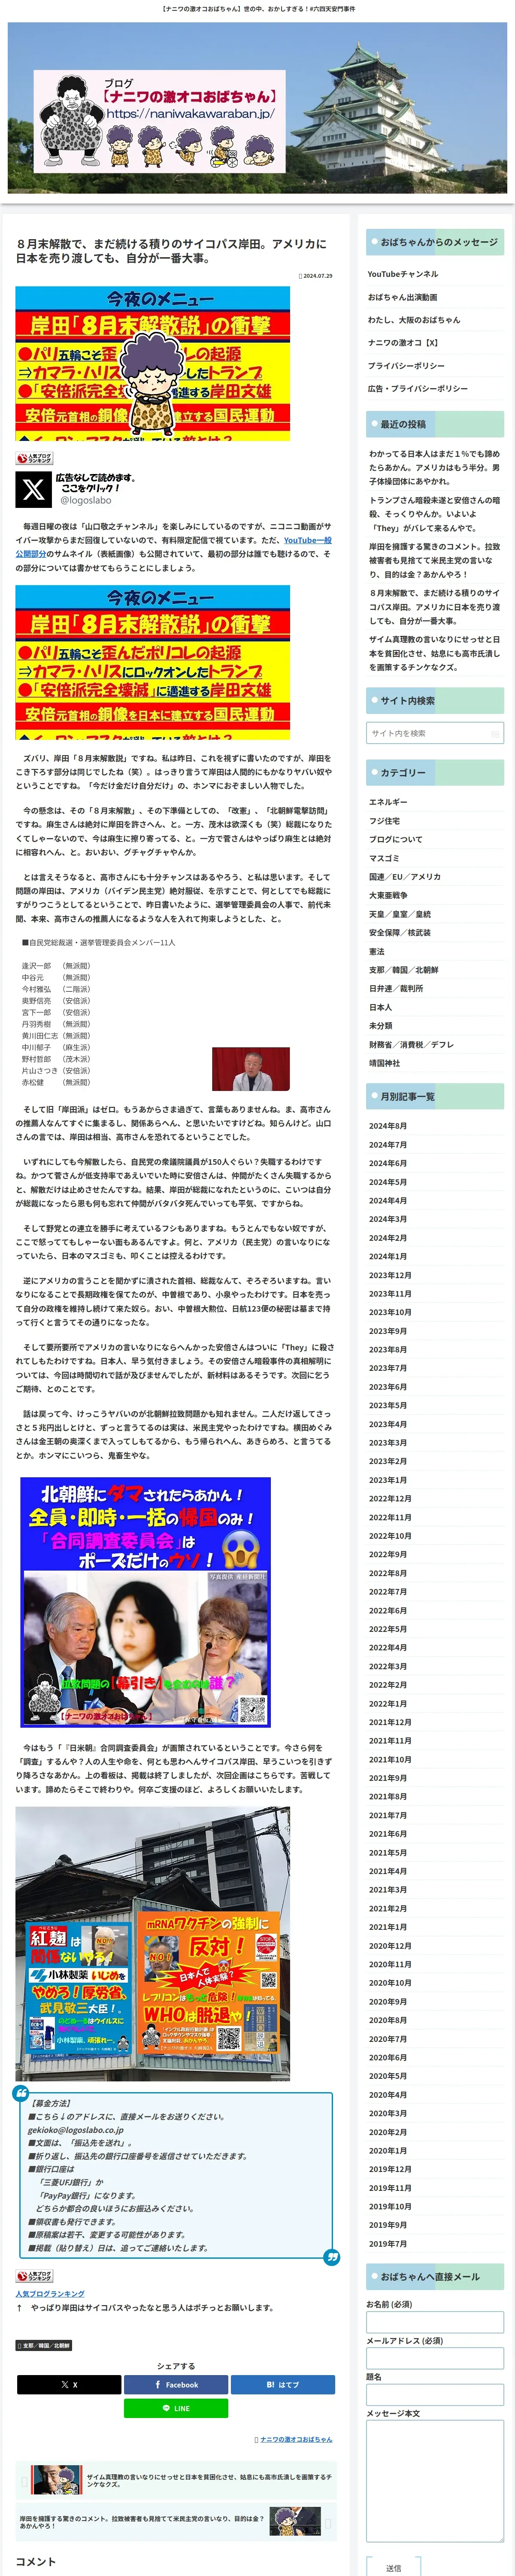Screen dimensions: 515x2576
Task: Open the 2019年12月 monthly archive
Action: [x=390, y=2169]
